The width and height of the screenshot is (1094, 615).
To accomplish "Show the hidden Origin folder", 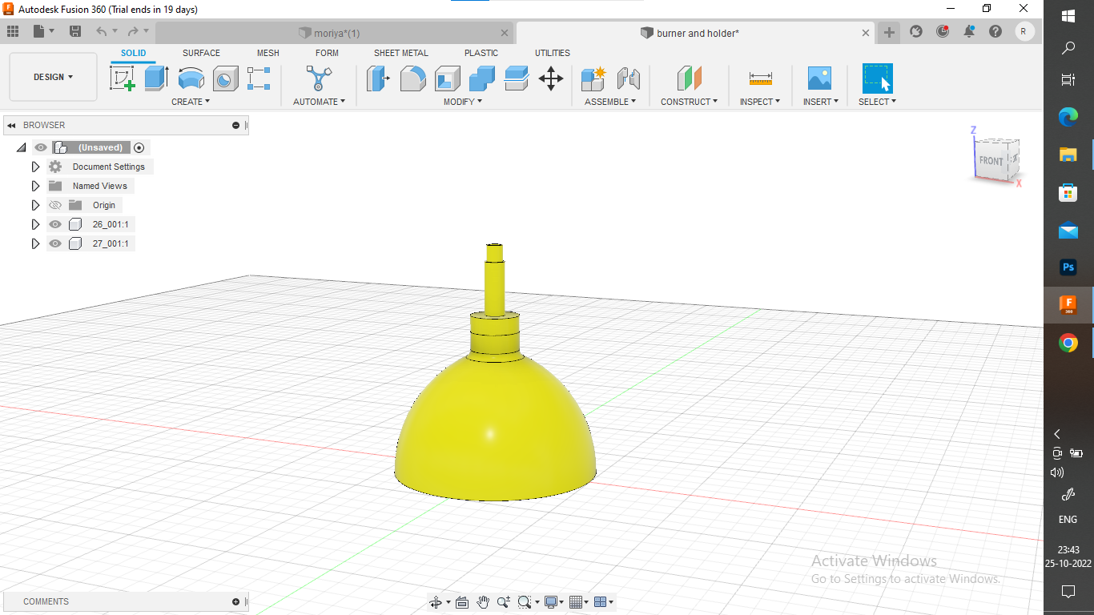I will click(x=55, y=205).
